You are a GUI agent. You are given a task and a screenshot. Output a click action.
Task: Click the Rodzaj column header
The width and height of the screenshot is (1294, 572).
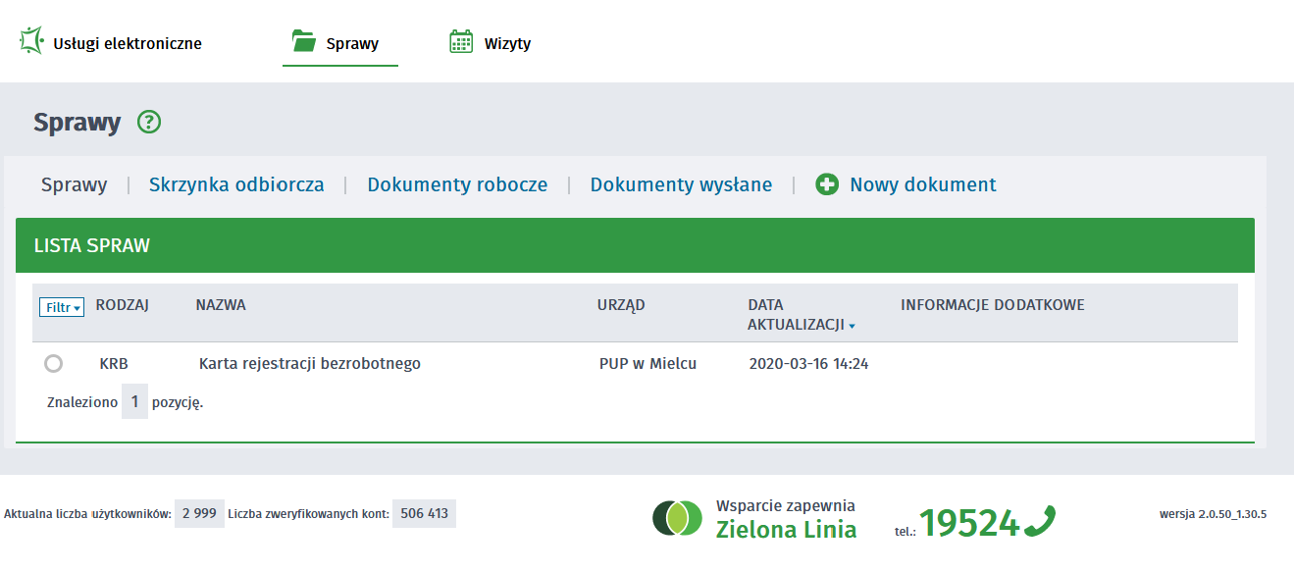[x=122, y=305]
